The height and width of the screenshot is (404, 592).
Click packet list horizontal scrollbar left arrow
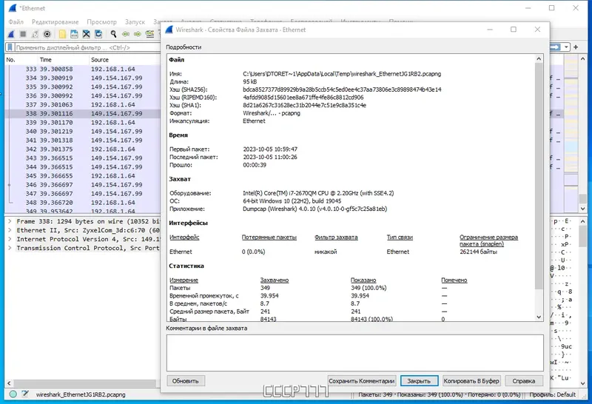click(x=9, y=383)
